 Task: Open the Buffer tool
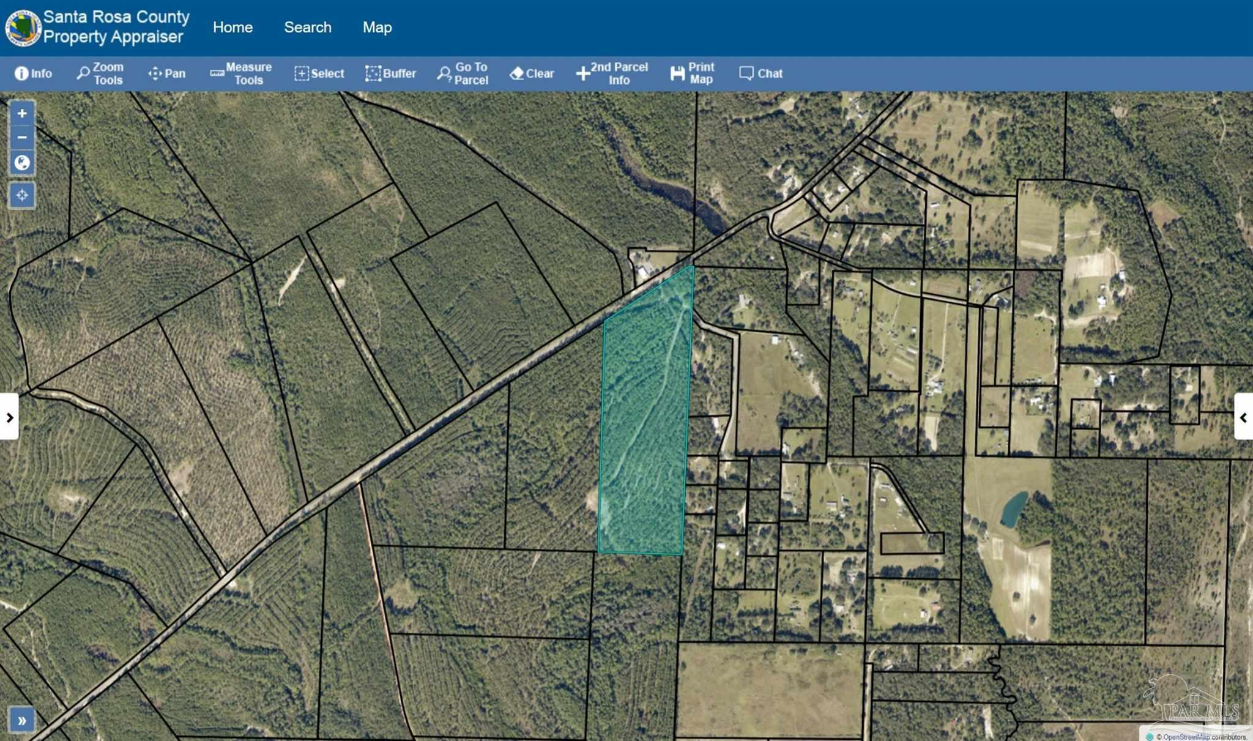tap(390, 73)
